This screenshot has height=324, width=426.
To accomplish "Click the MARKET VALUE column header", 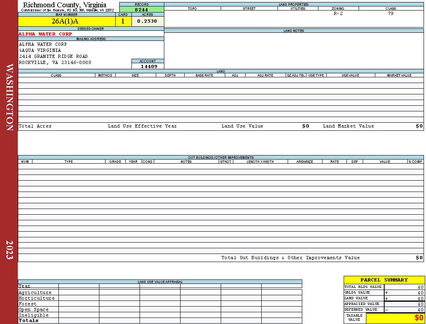I will pyautogui.click(x=399, y=75).
